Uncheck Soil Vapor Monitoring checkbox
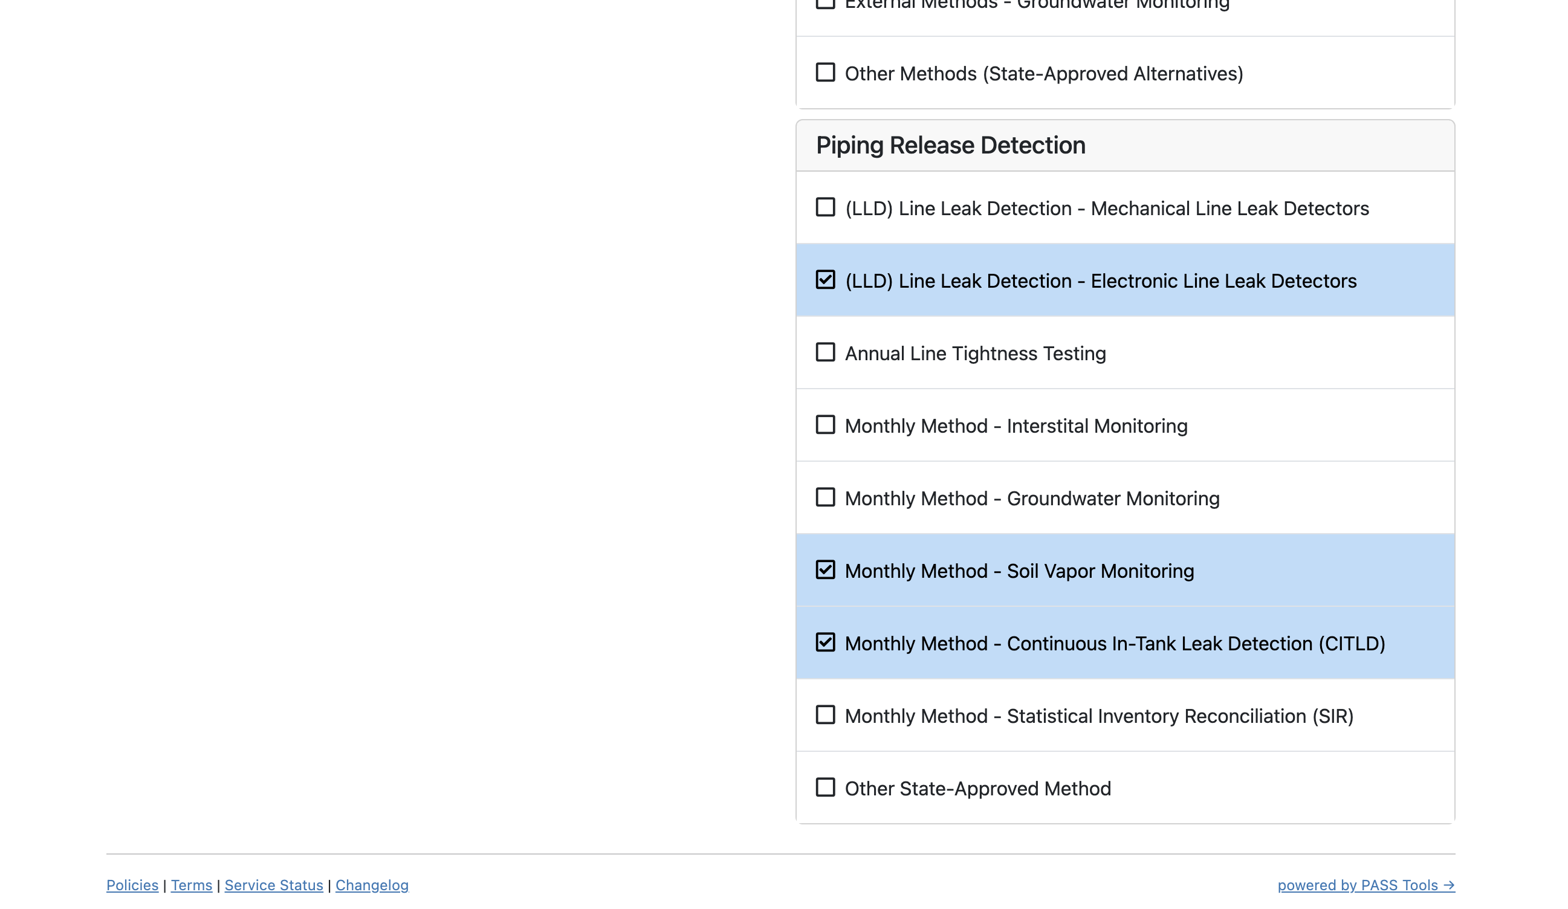1568x909 pixels. tap(825, 570)
